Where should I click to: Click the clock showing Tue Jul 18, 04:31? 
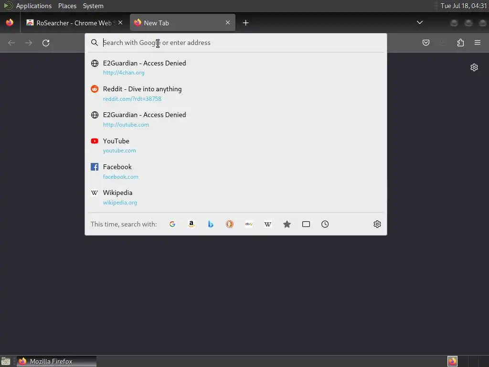(x=463, y=6)
